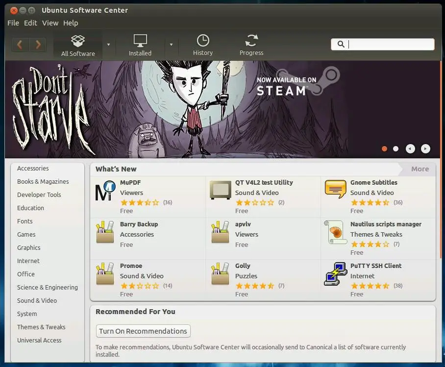
Task: Open the Developer Tools category
Action: 39,195
